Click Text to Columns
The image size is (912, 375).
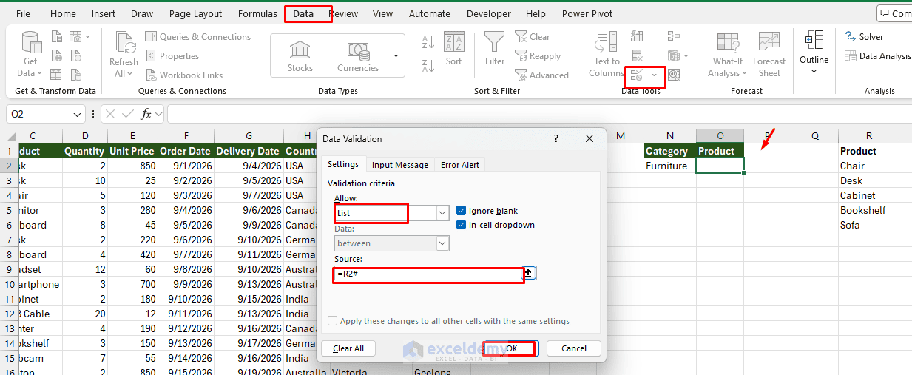tap(607, 54)
